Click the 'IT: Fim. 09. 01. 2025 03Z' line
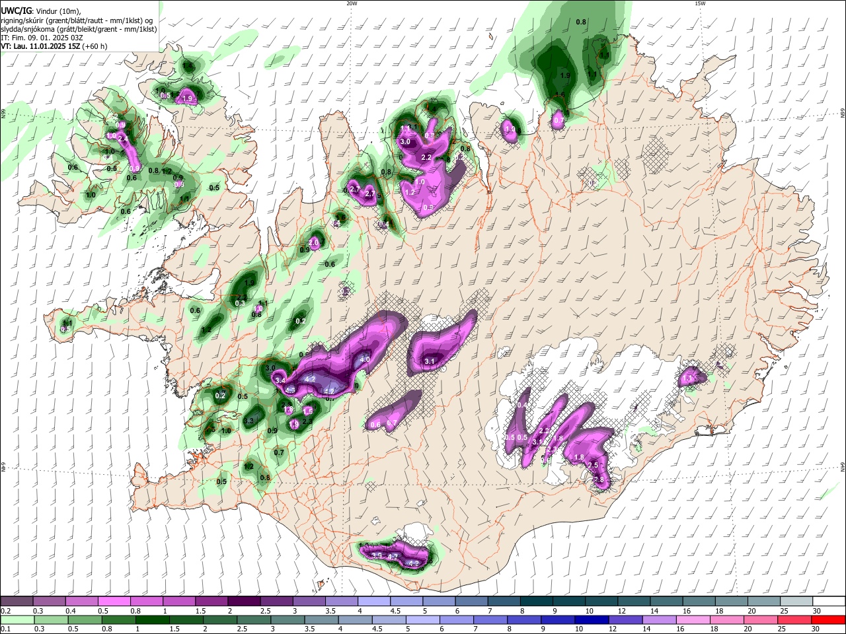Viewport: 846px width, 634px height. point(42,38)
